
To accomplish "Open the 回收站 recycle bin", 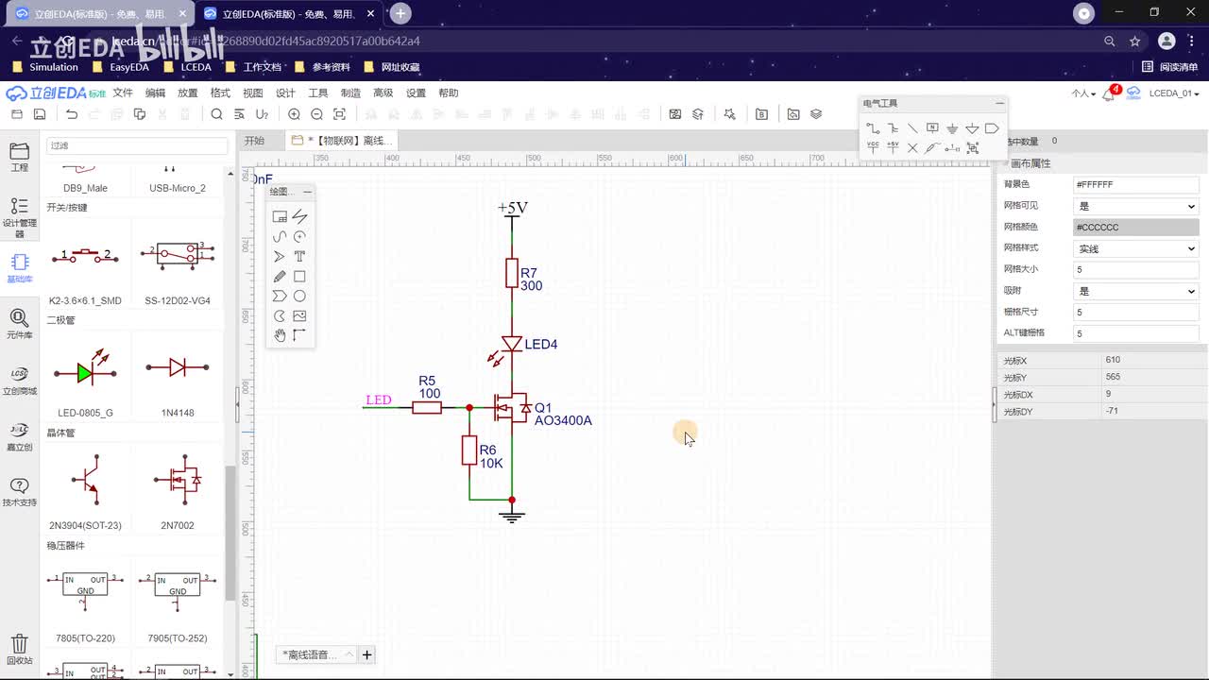I will pyautogui.click(x=19, y=650).
